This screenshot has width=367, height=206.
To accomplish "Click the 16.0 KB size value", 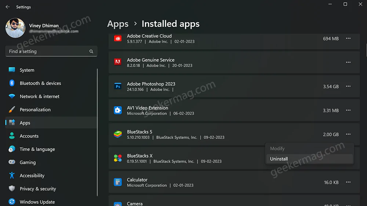I will (331, 183).
